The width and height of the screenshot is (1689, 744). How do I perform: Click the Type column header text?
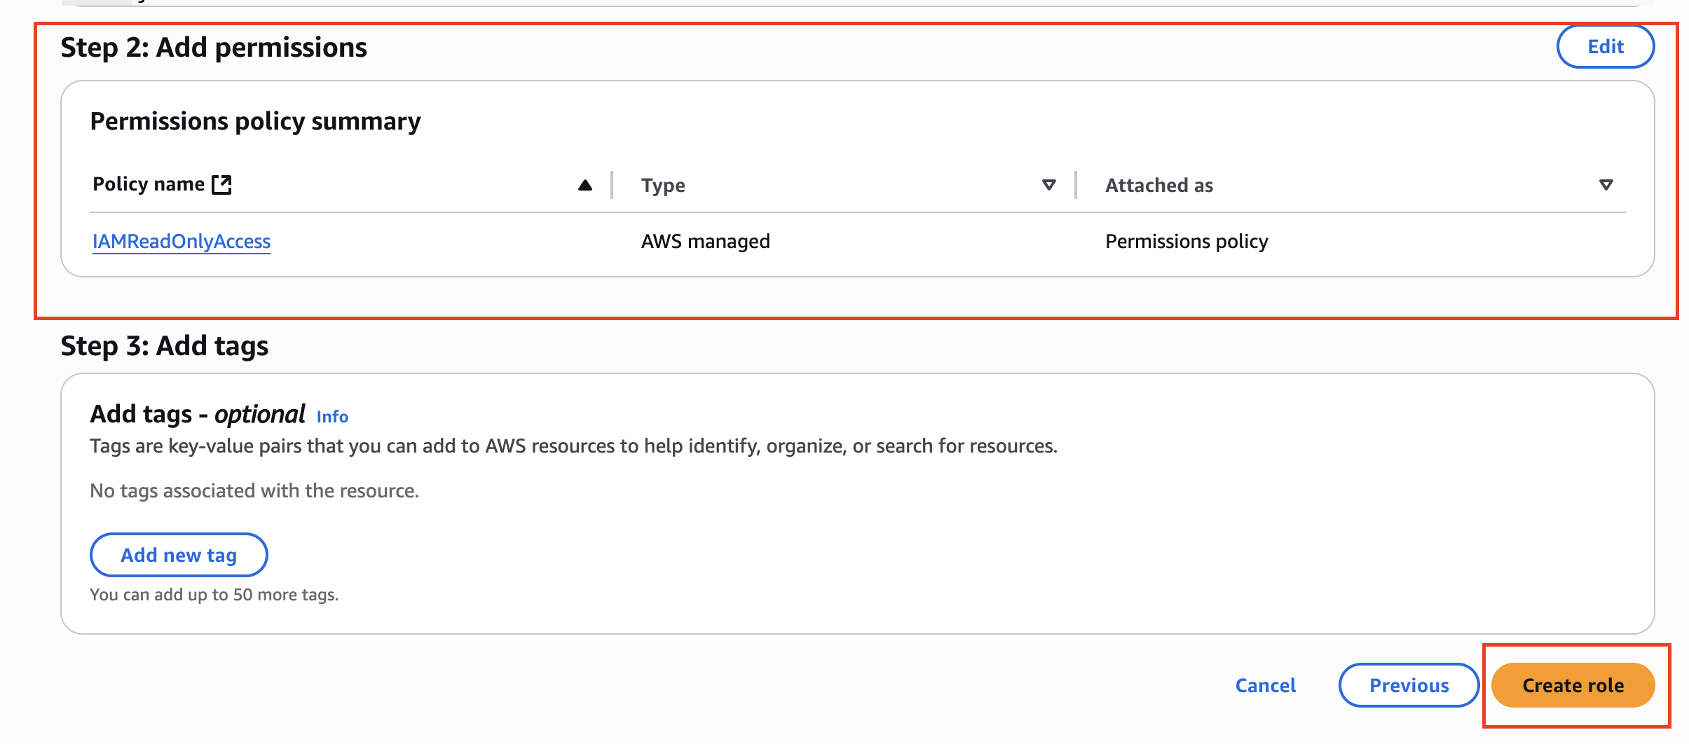663,186
